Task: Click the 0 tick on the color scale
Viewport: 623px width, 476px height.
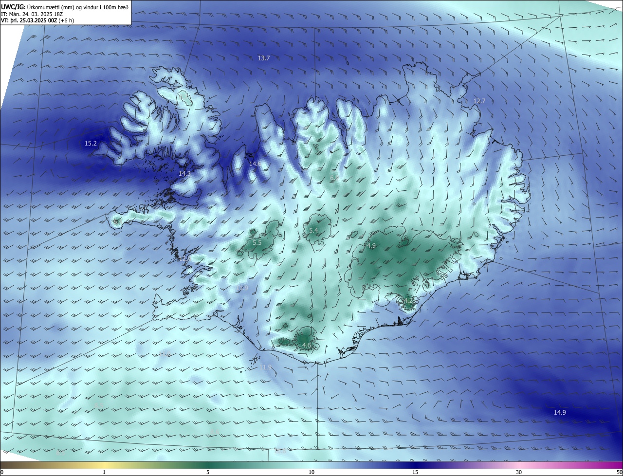Action: [x=2, y=472]
